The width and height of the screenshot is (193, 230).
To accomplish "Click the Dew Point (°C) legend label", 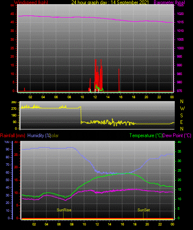I will pyautogui.click(x=177, y=136).
